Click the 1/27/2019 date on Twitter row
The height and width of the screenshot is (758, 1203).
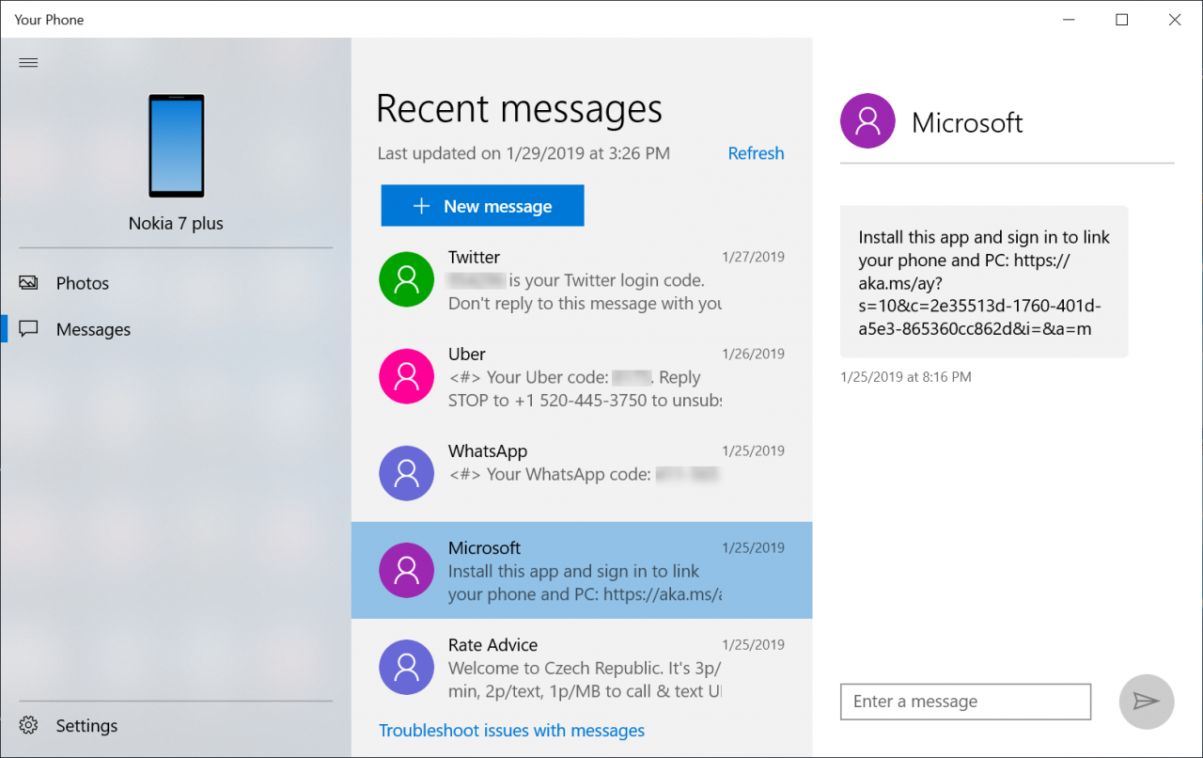pyautogui.click(x=753, y=257)
